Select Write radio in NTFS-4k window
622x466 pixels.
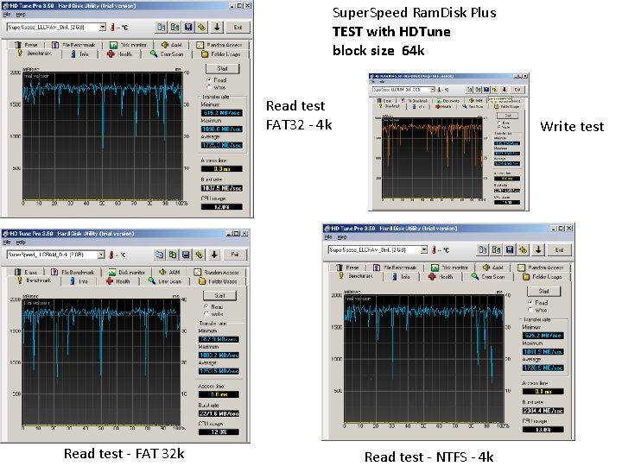pos(530,310)
